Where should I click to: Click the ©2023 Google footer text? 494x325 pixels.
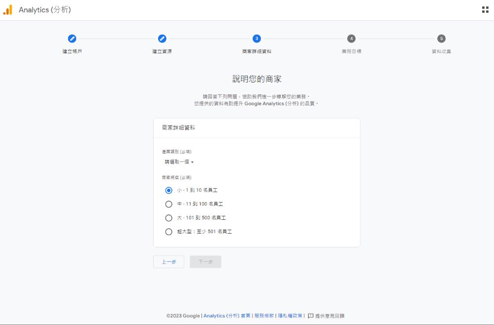click(183, 316)
